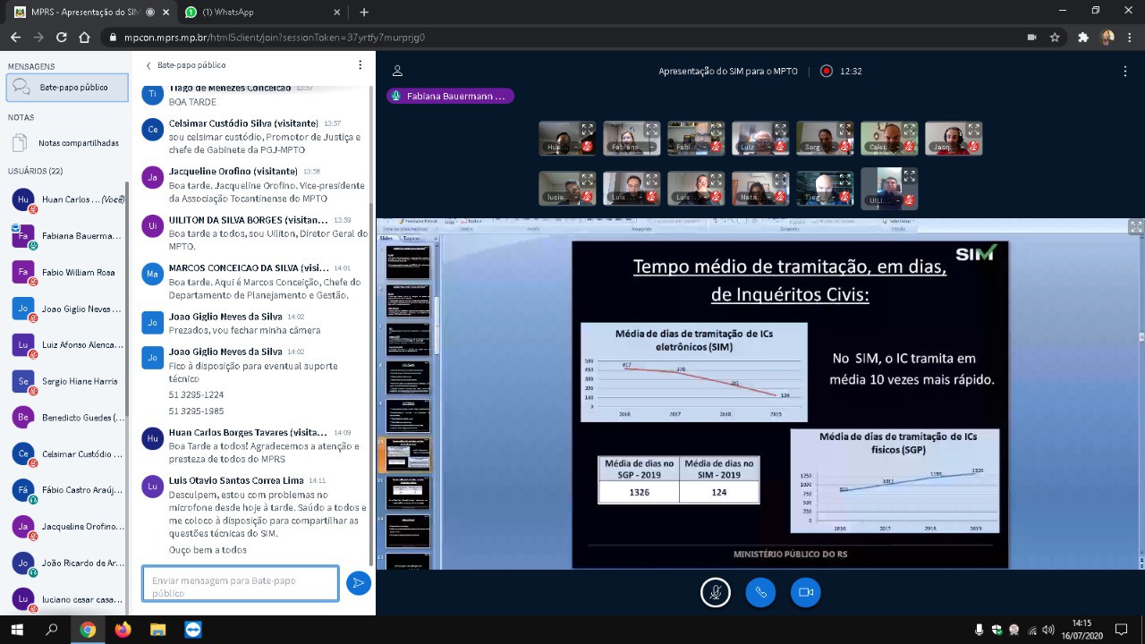The image size is (1145, 644).
Task: Open a new browser tab
Action: point(364,13)
